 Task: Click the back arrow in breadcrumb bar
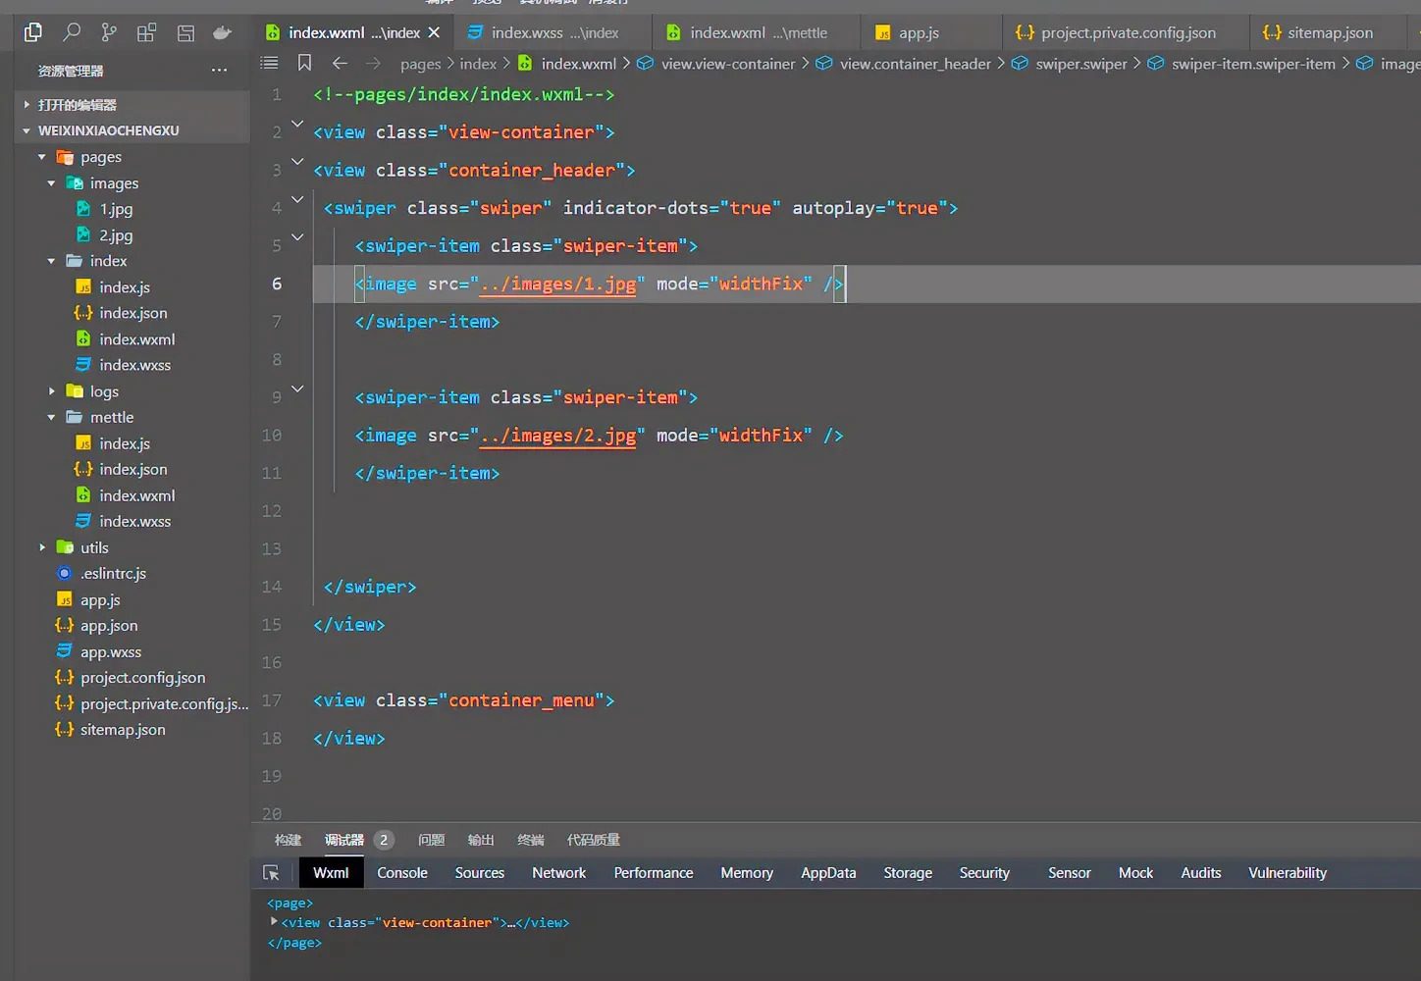pyautogui.click(x=340, y=63)
